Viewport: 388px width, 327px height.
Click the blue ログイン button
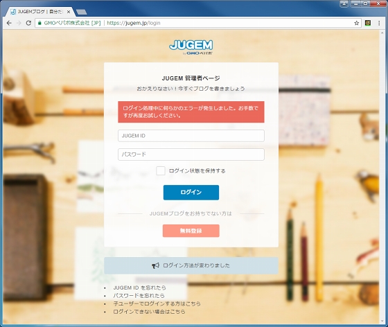coord(191,193)
